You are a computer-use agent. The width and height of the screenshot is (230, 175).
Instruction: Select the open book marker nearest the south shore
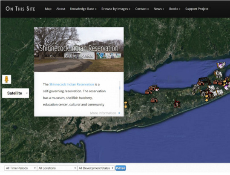pos(220,92)
